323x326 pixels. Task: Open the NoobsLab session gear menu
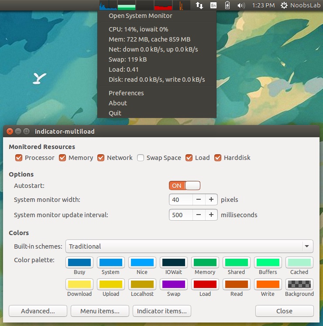(300, 5)
